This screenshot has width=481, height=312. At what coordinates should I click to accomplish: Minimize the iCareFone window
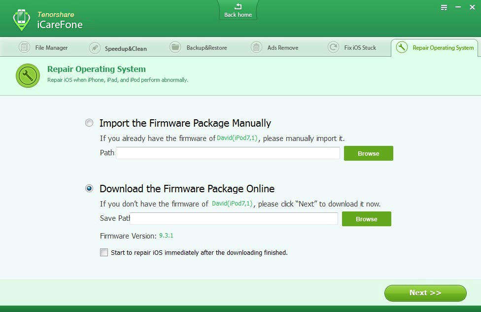pyautogui.click(x=458, y=7)
